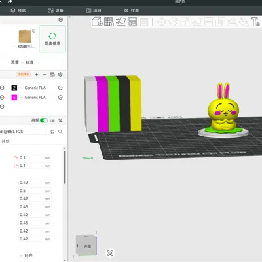Pick color for magenta filament 4 swatch
Image resolution: width=262 pixels, height=262 pixels.
point(14,98)
